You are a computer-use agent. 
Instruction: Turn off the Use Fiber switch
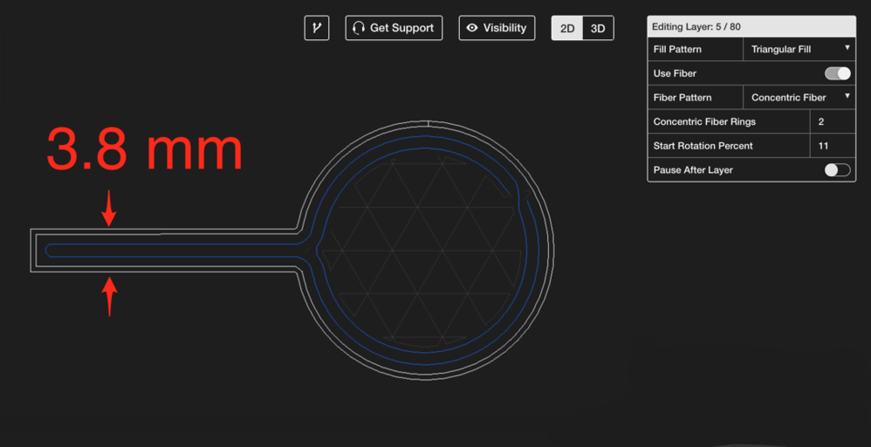[x=838, y=73]
